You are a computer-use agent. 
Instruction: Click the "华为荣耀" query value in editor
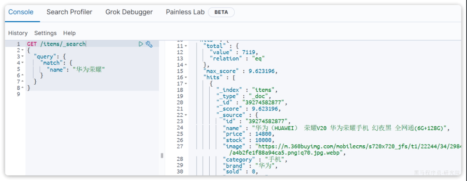[89, 69]
